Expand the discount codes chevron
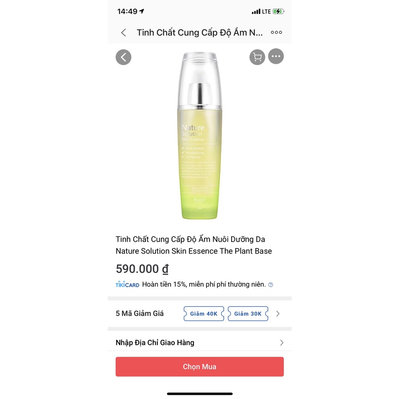 pyautogui.click(x=278, y=314)
